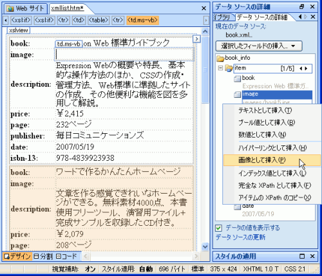Click inside the empty image cell

click(124, 55)
